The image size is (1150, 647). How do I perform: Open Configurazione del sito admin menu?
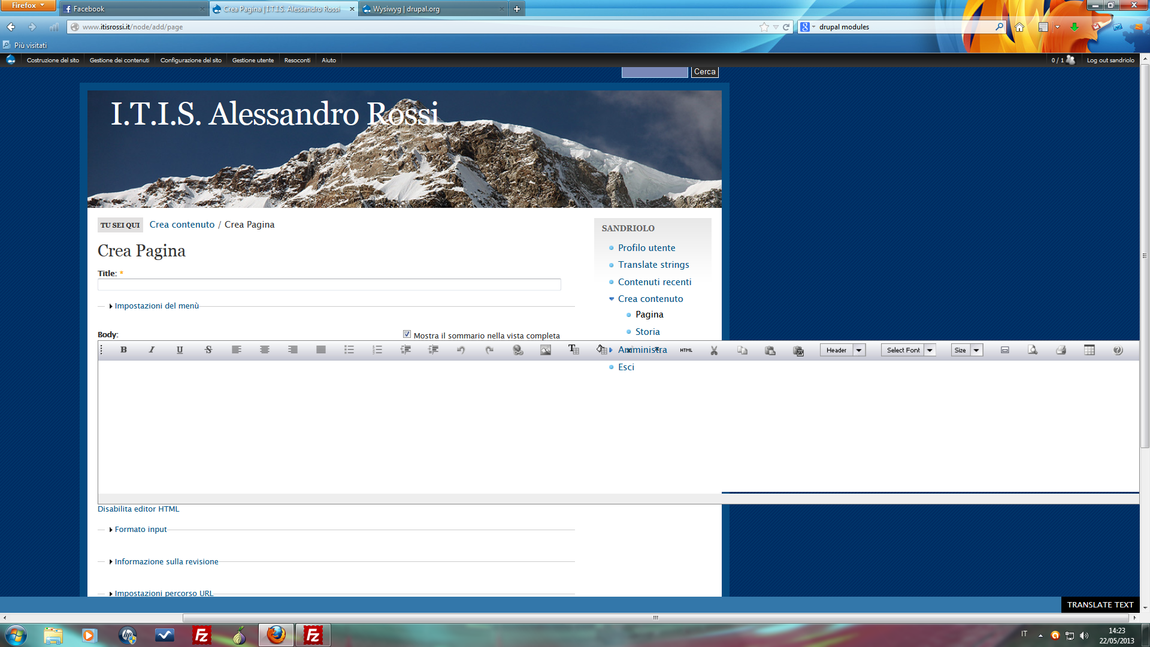tap(191, 60)
